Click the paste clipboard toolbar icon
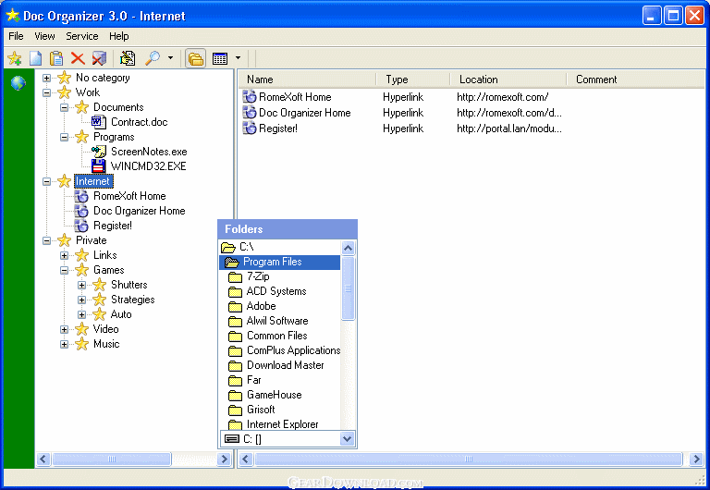710x490 pixels. click(56, 58)
